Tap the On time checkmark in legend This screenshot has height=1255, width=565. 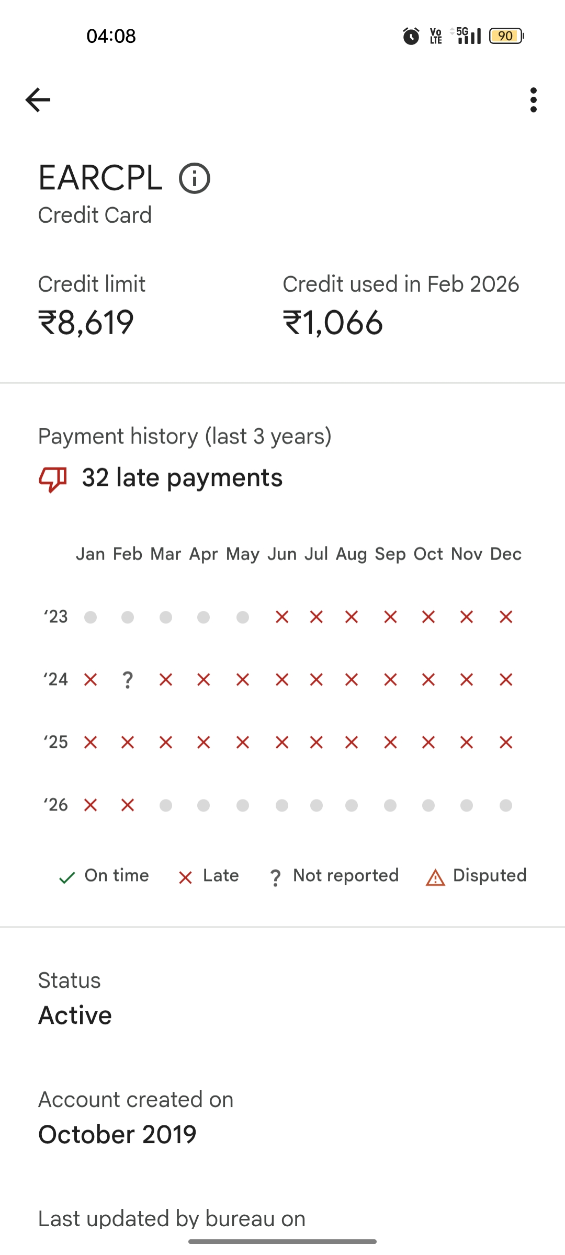(x=67, y=877)
